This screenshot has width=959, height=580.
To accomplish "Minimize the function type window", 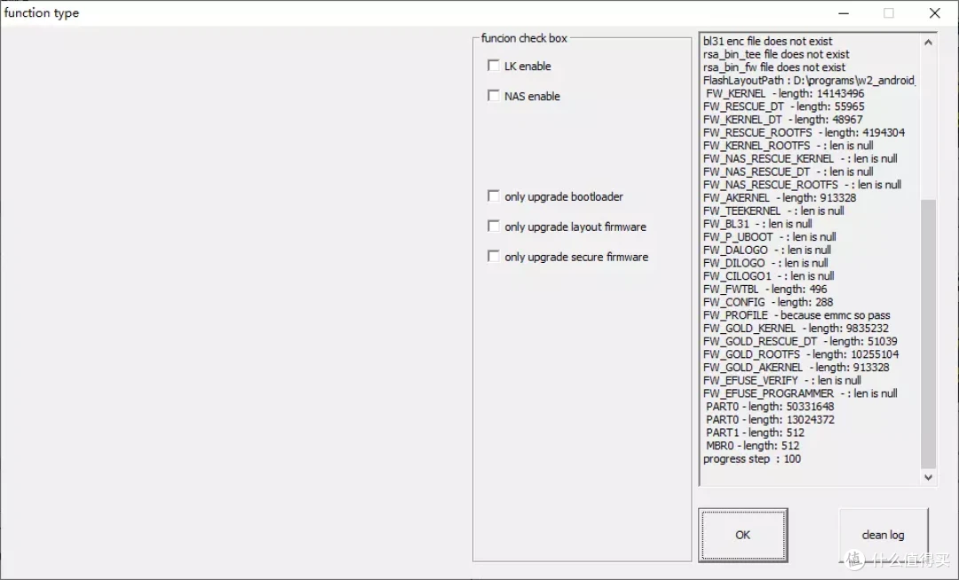I will tap(842, 13).
